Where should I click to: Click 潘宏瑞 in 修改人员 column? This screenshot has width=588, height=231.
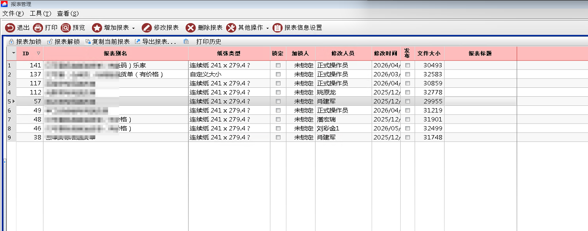343,119
